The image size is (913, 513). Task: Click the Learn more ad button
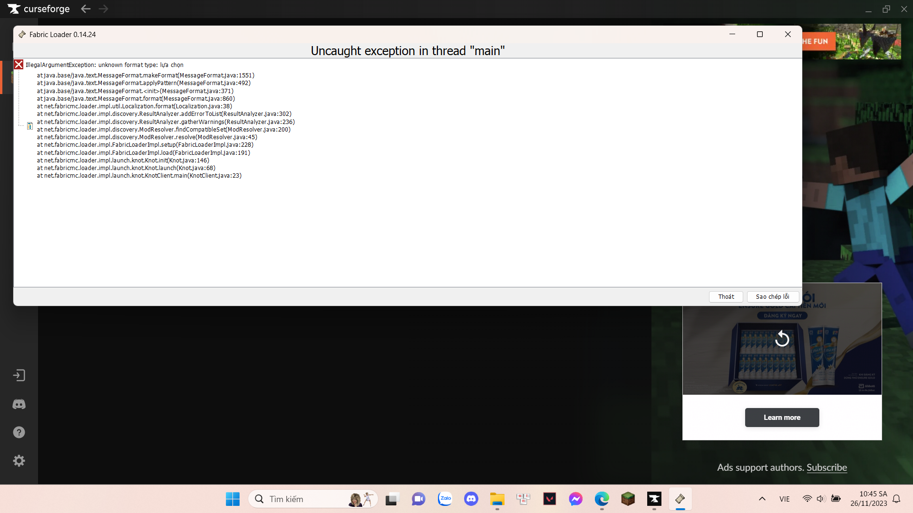782,418
